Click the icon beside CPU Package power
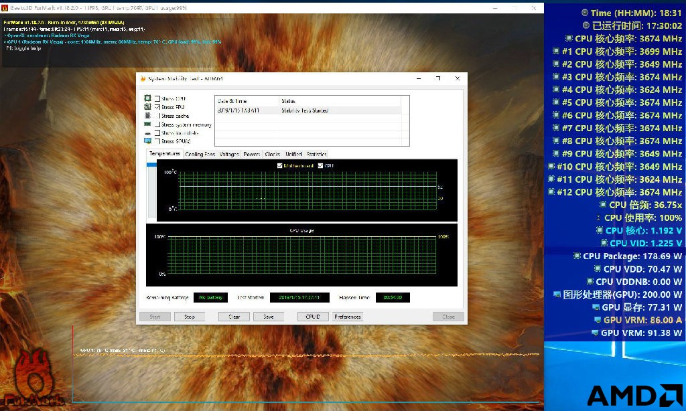The width and height of the screenshot is (686, 411). click(577, 256)
